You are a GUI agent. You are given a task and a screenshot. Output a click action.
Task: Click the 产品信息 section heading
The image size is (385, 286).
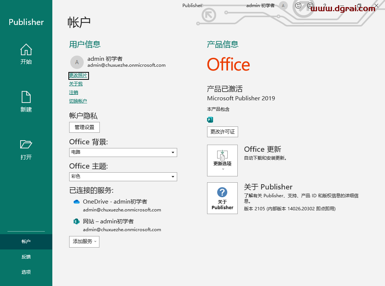pyautogui.click(x=223, y=44)
